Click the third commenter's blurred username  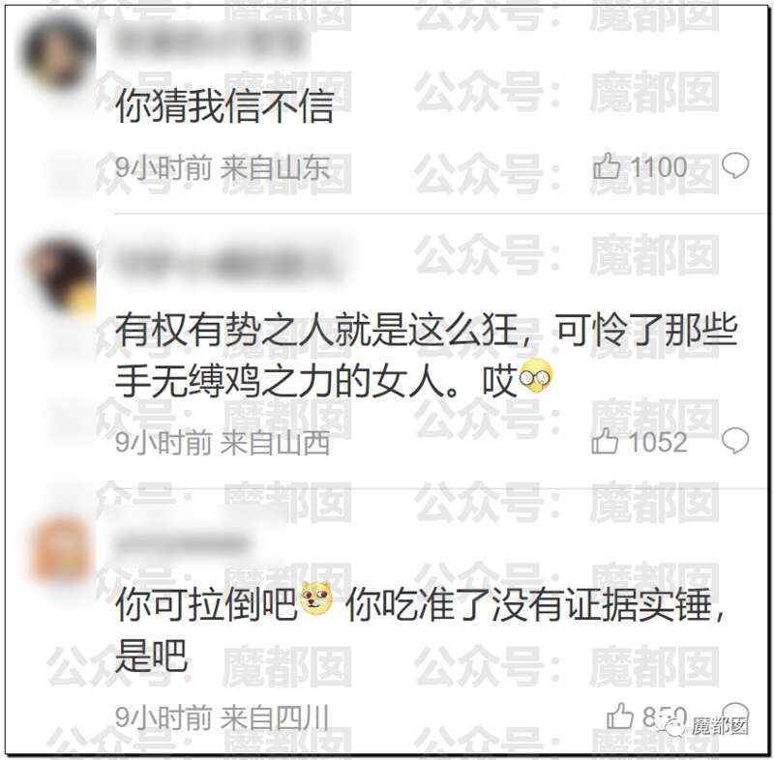point(183,544)
